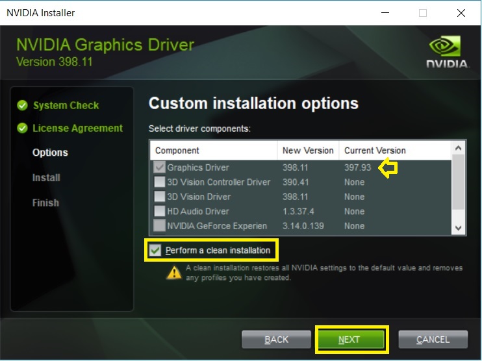This screenshot has width=482, height=361.
Task: Click new version value 3.14.0.139
Action: (303, 226)
